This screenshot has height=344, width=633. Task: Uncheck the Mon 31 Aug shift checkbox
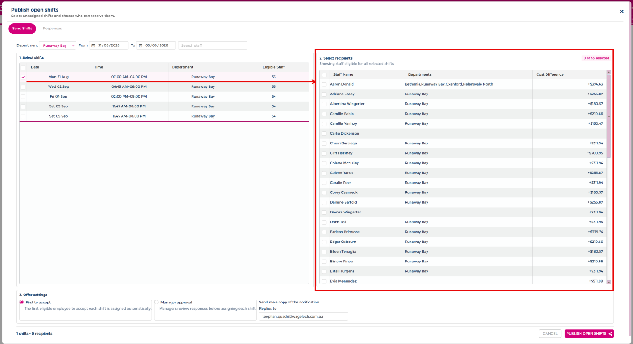tap(23, 77)
